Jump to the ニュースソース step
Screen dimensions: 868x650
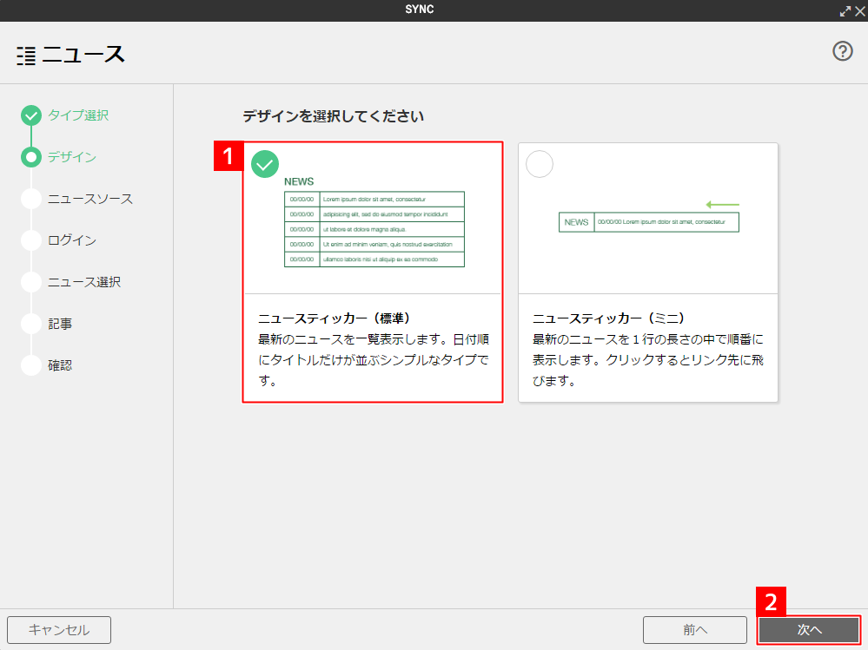90,199
